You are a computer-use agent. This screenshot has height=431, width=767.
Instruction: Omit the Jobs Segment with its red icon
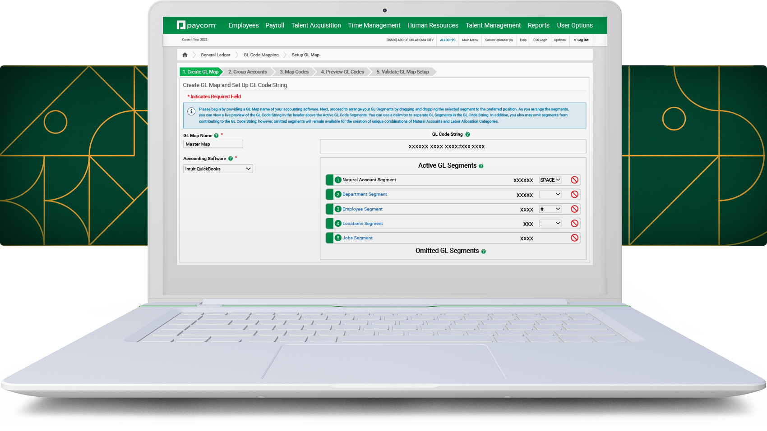click(x=574, y=238)
